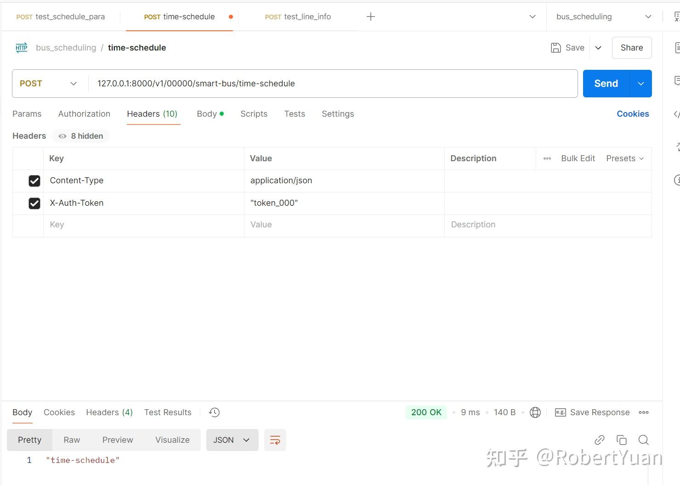Uncheck the Content-Type header checkbox
The width and height of the screenshot is (680, 485).
[x=34, y=181]
